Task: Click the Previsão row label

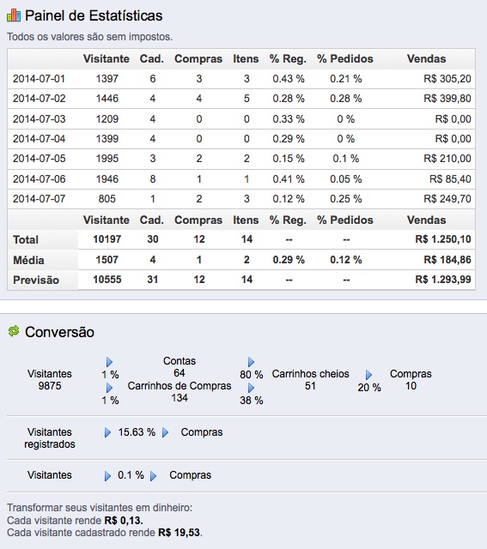Action: 36,281
